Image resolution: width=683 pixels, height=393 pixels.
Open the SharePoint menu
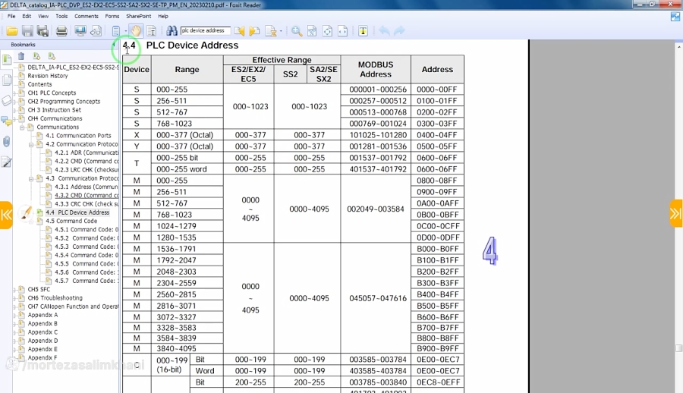tap(138, 16)
